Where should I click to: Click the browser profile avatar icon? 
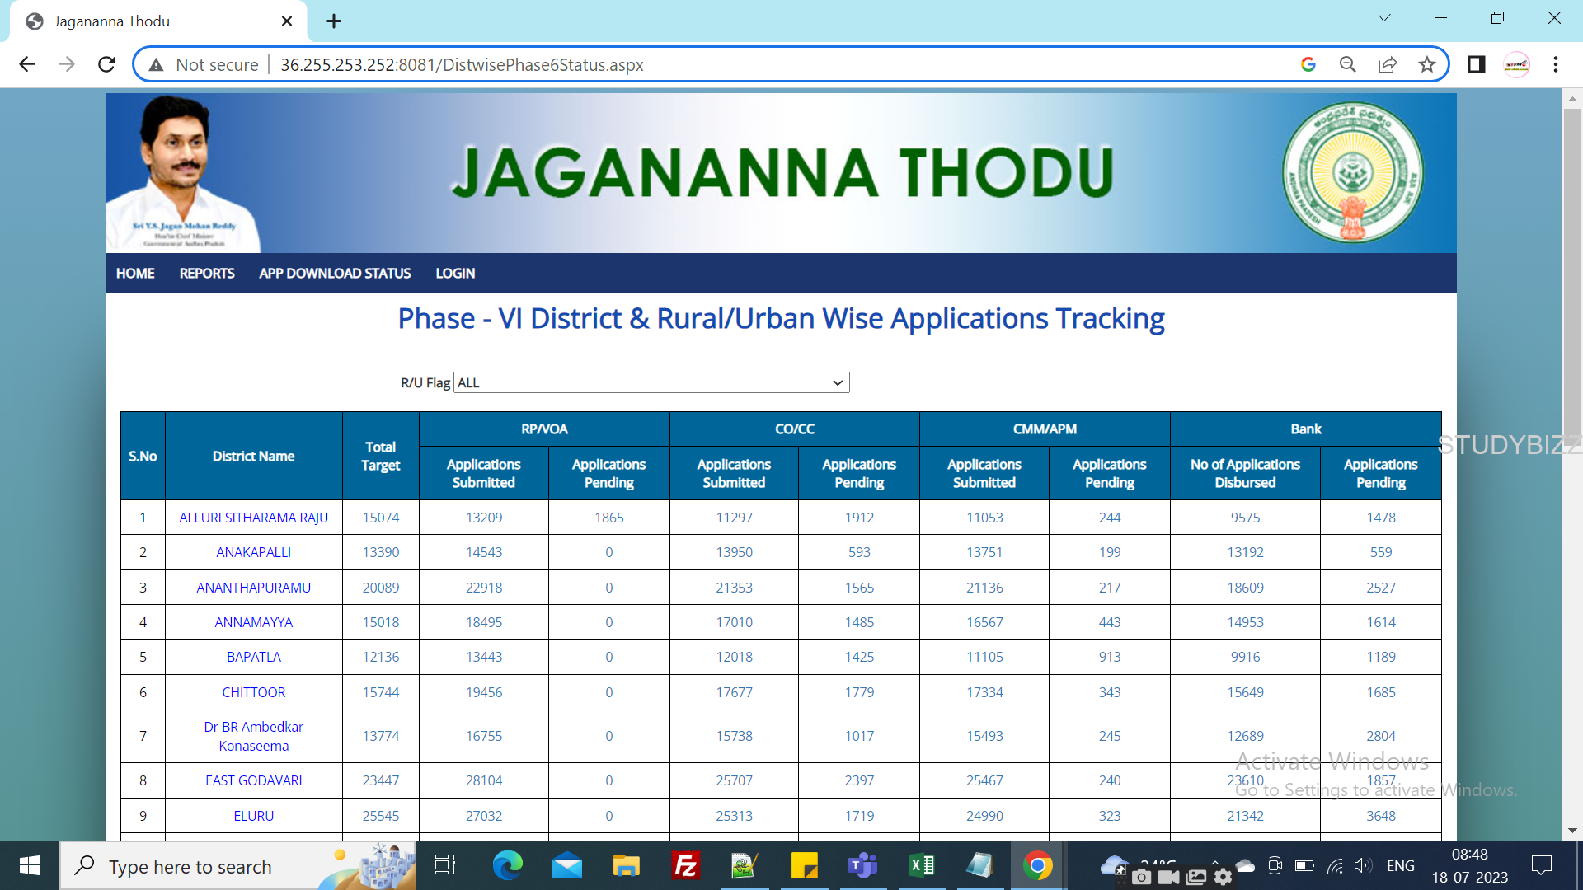(1517, 64)
